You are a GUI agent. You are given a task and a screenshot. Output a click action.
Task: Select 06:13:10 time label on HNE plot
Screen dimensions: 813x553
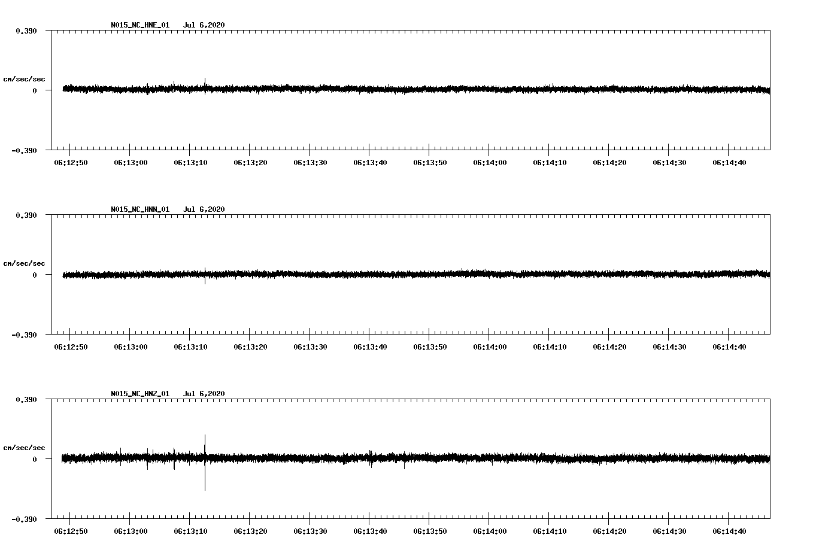190,163
